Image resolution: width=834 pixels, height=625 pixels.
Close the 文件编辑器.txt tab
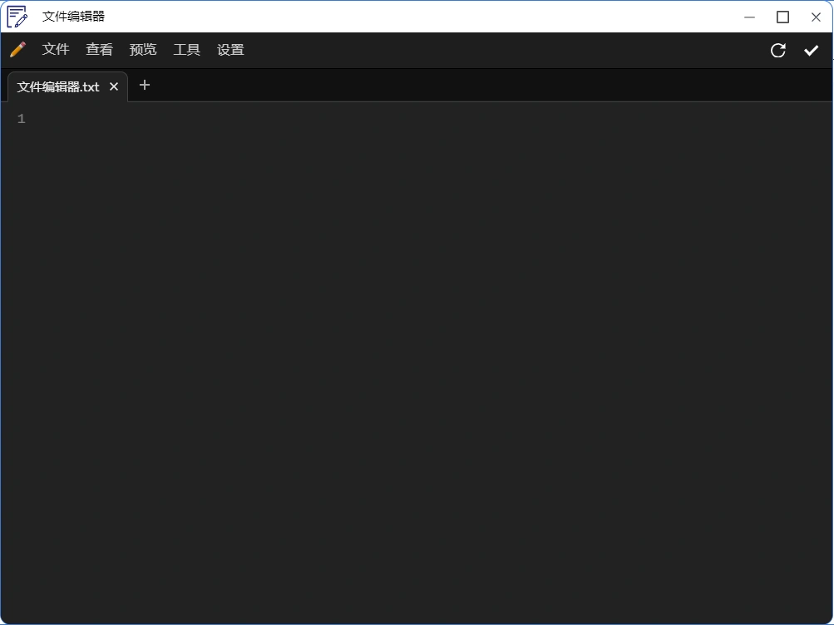point(114,86)
